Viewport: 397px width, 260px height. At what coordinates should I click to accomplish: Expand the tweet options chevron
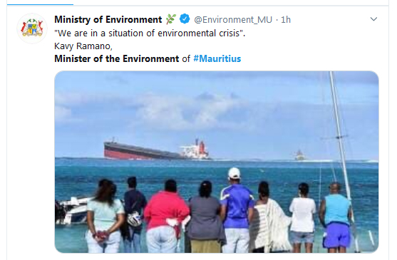click(x=373, y=19)
